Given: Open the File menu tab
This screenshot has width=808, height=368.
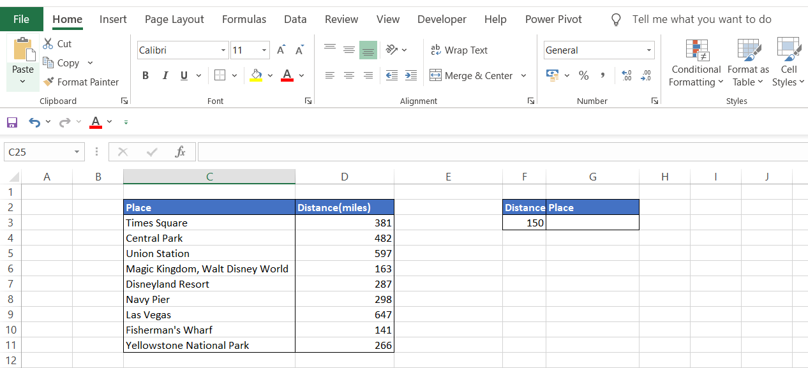Looking at the screenshot, I should tap(21, 19).
